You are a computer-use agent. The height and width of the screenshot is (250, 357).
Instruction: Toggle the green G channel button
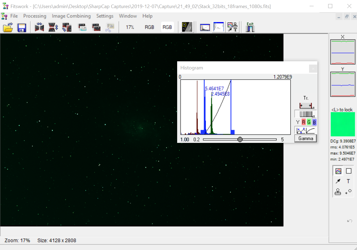[309, 122]
